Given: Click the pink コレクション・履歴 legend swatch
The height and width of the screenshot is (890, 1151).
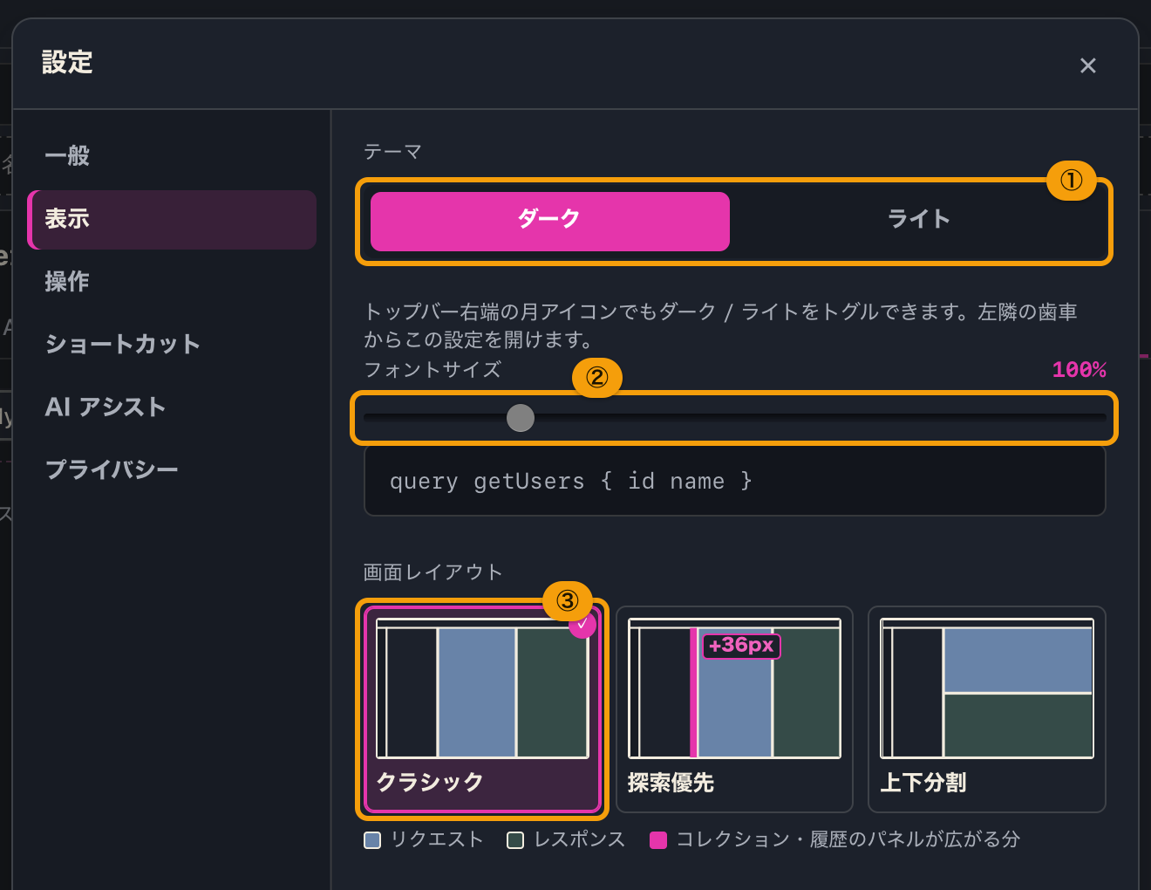Looking at the screenshot, I should pos(658,840).
